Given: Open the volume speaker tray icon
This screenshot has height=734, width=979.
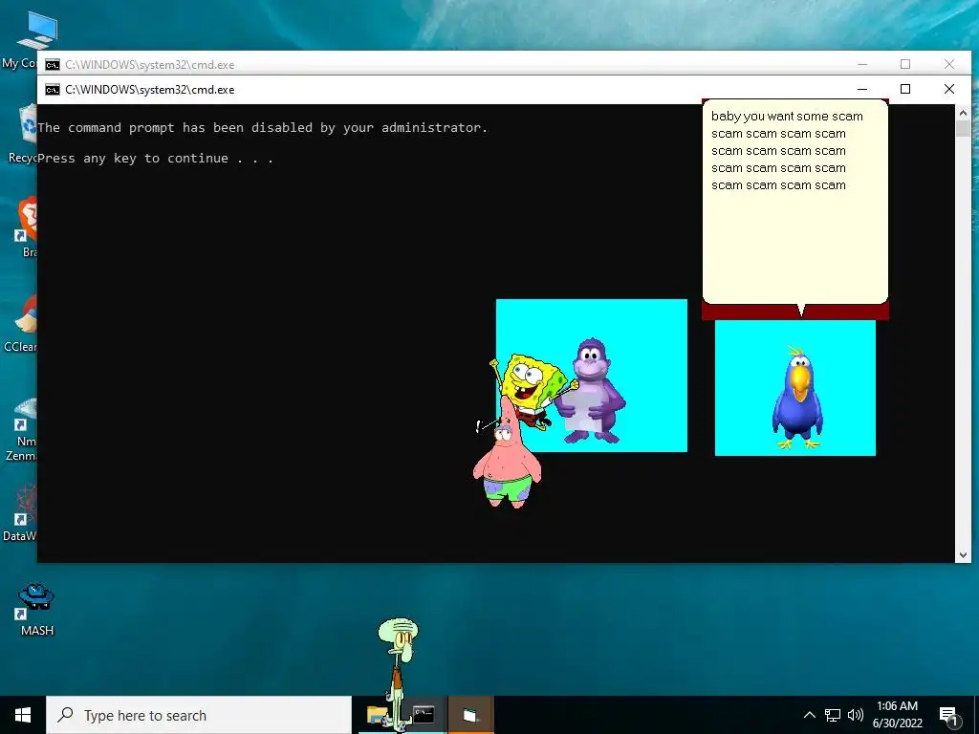Looking at the screenshot, I should coord(856,715).
